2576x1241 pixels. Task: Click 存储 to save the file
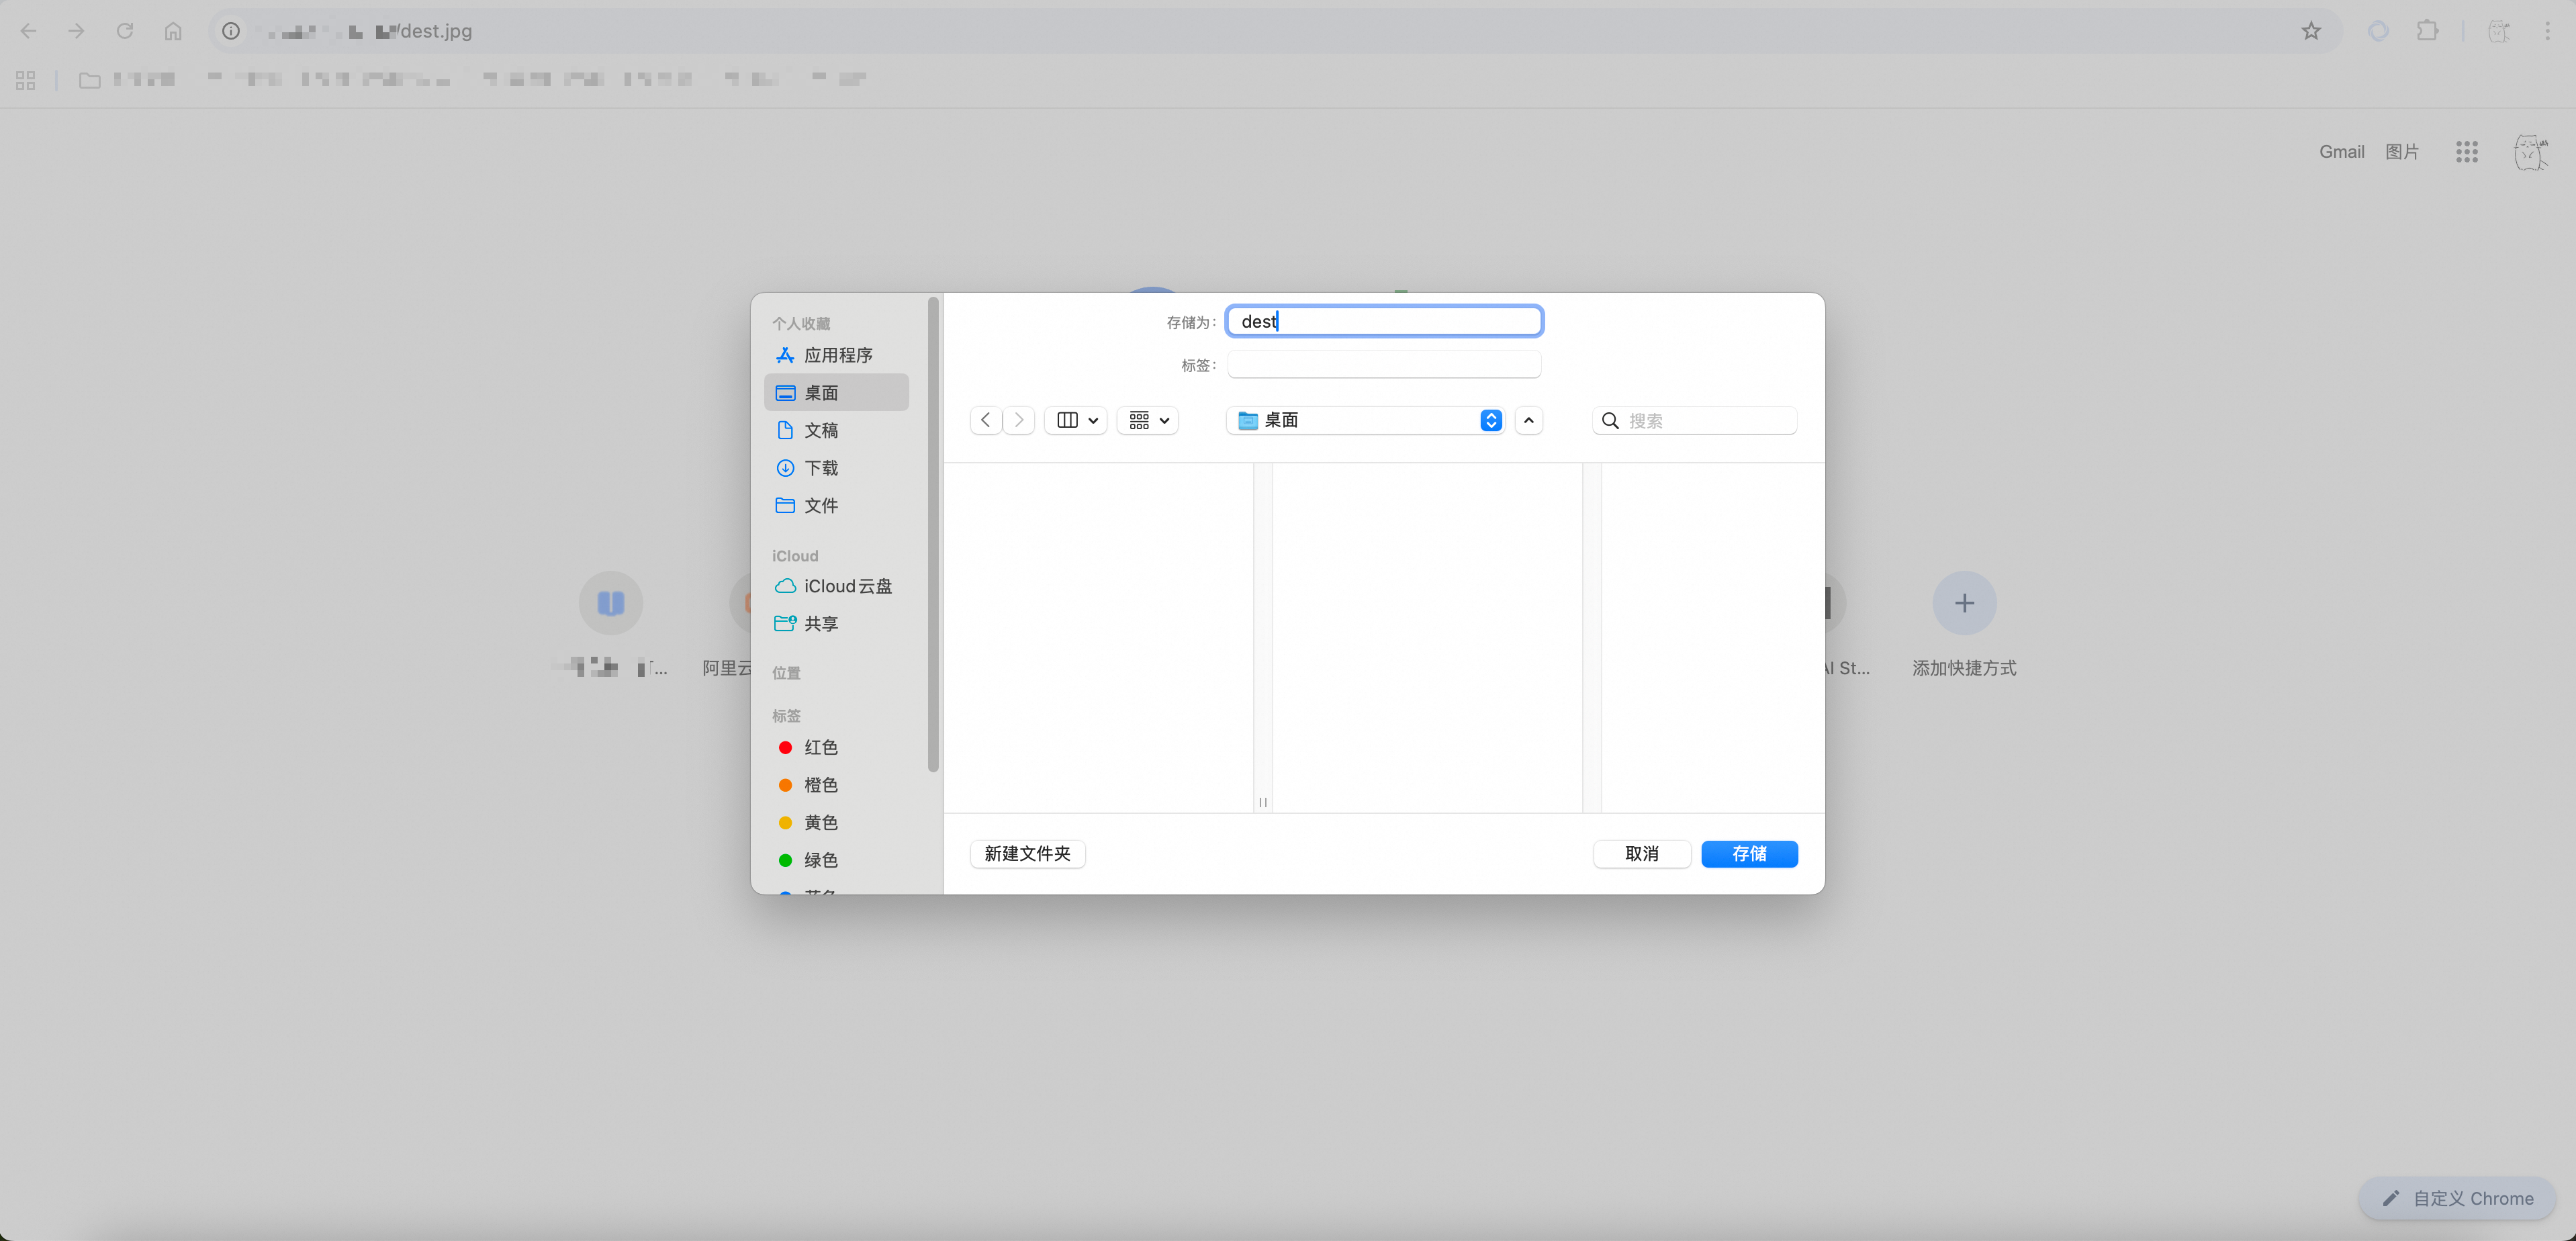1748,853
